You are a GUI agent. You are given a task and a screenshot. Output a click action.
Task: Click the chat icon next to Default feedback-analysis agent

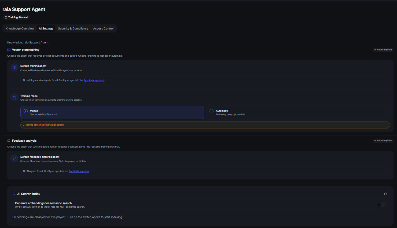click(14, 158)
